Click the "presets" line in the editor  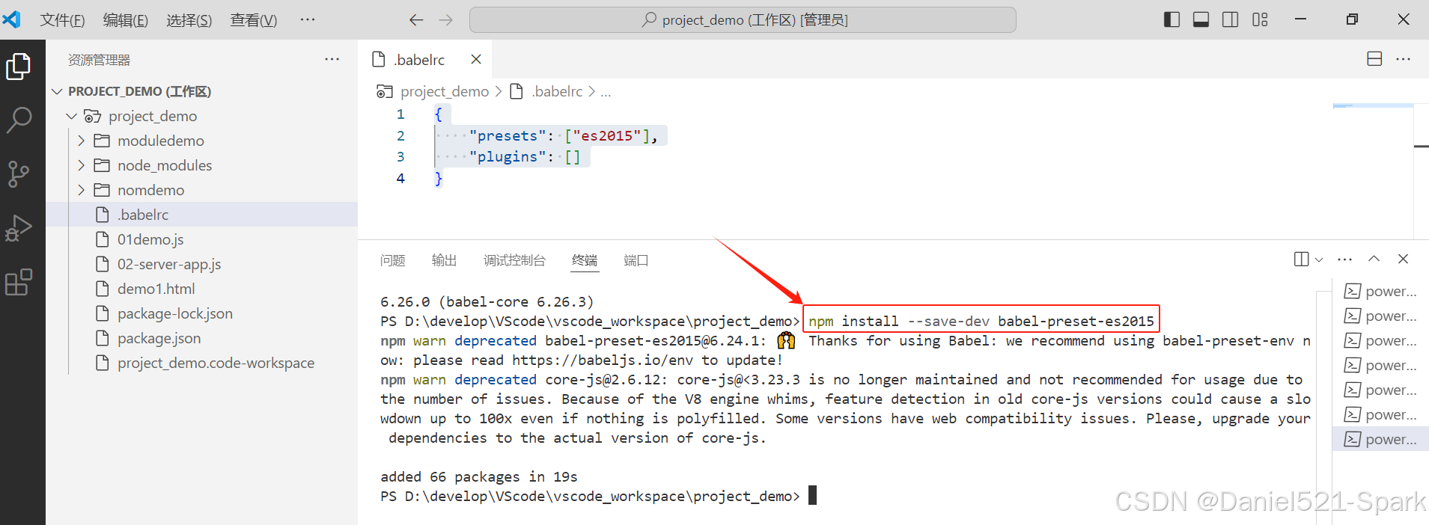pos(563,135)
